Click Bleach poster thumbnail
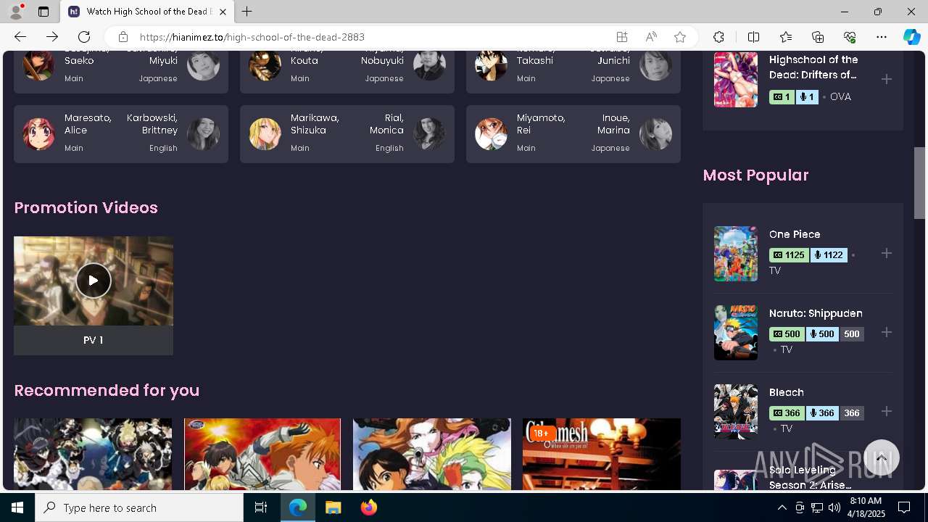The image size is (928, 522). (736, 412)
